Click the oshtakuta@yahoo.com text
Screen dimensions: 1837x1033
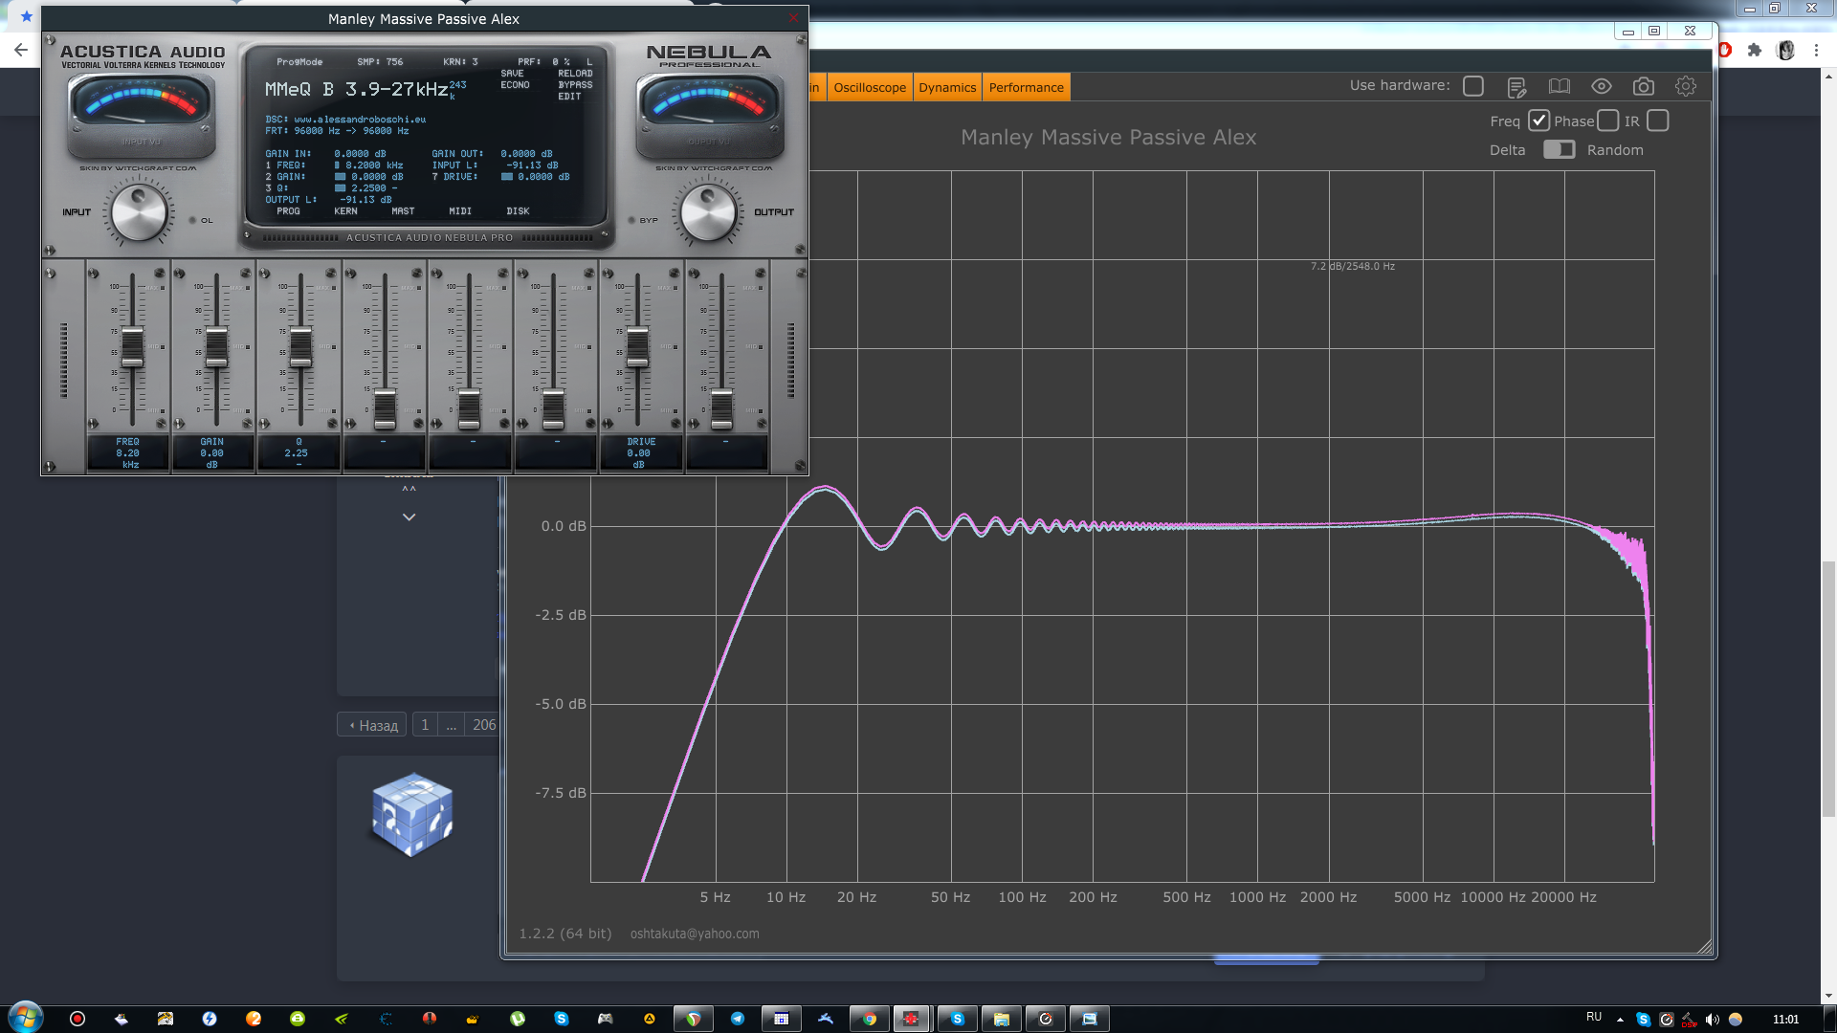point(695,934)
